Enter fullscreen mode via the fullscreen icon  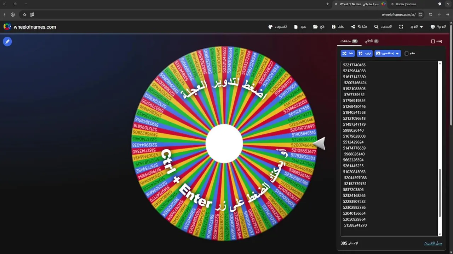401,27
